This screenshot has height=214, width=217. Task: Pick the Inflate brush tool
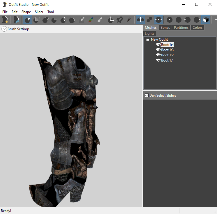pos(46,20)
